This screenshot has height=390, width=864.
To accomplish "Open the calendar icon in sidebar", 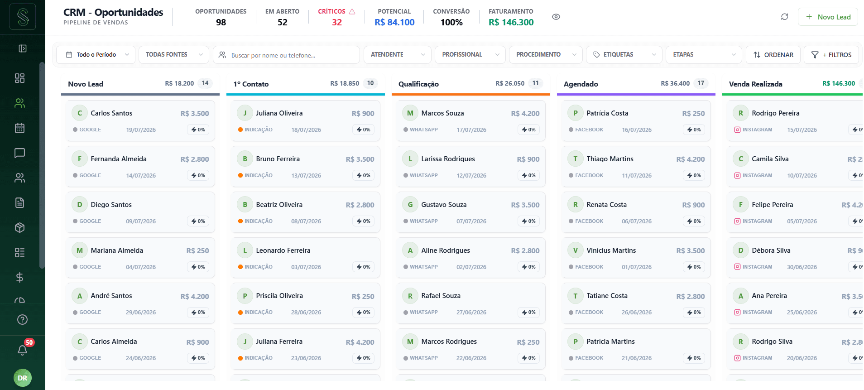I will (x=19, y=128).
